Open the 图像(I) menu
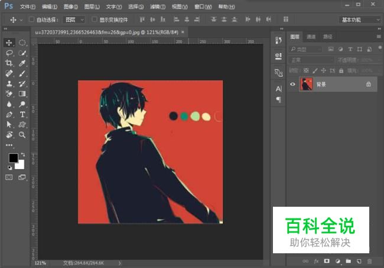This screenshot has width=384, height=268. 70,7
